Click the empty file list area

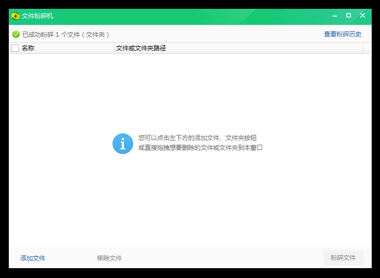tap(190, 207)
